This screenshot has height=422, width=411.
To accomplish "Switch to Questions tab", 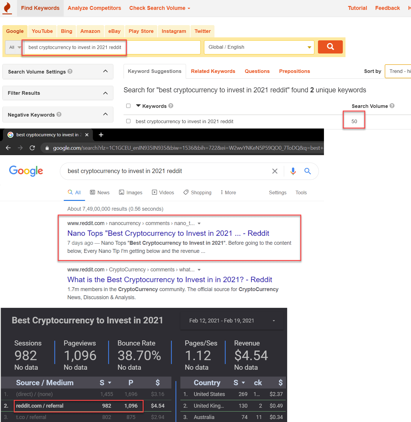I will click(x=257, y=71).
